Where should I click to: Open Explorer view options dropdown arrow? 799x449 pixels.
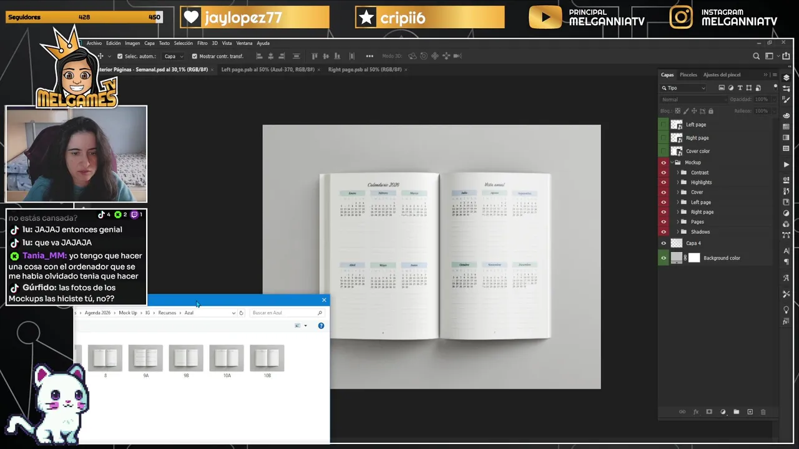305,326
